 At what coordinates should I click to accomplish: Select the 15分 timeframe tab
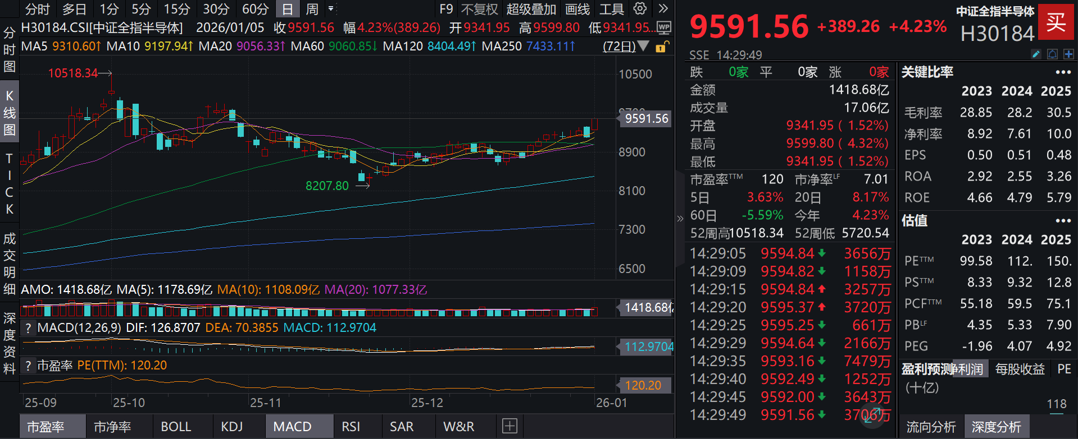click(177, 10)
